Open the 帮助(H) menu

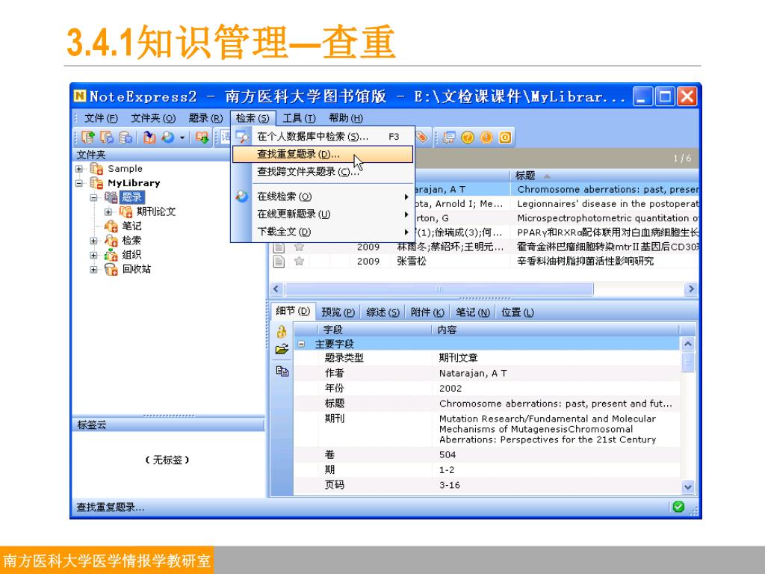coord(346,118)
